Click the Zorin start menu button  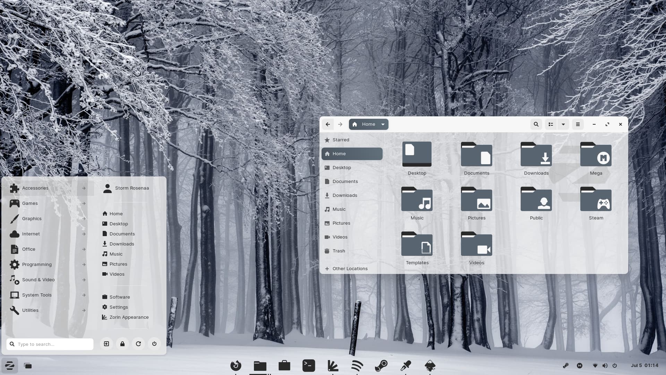10,365
